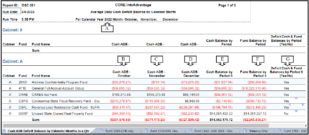309x135 pixels.
Task: Click callout E over Cash Balance column
Action: click(222, 59)
